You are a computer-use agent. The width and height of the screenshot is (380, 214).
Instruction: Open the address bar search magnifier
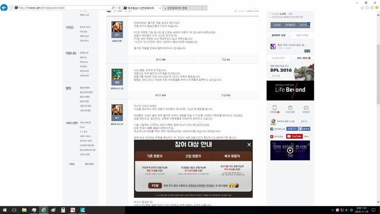coord(113,8)
